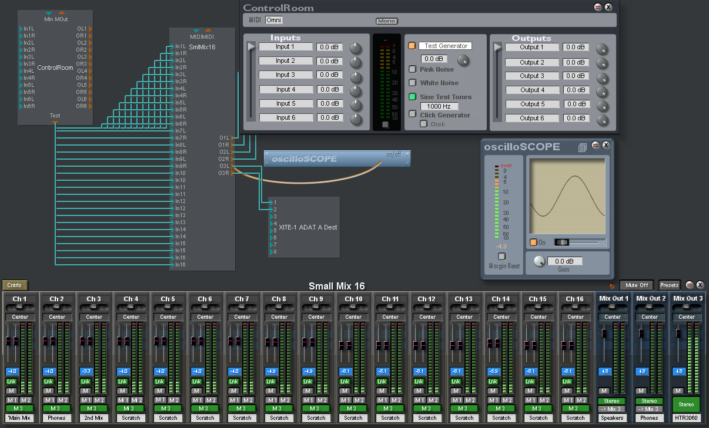Click the Input 1 gain knob
This screenshot has width=709, height=428.
click(x=356, y=48)
